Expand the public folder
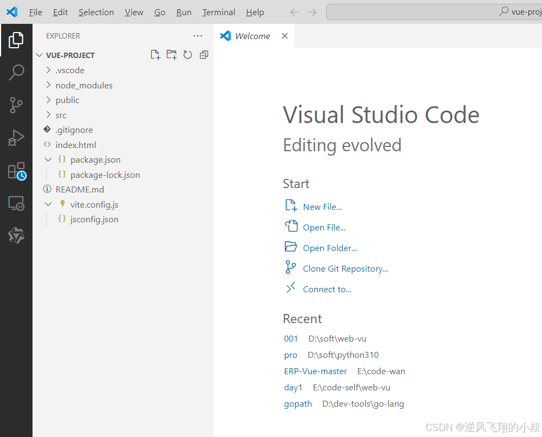 click(48, 100)
